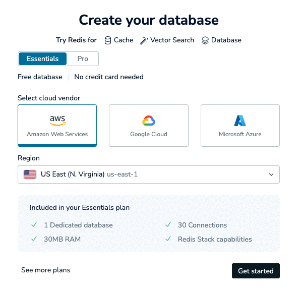
Task: Open the US East (N. Virginia) region selector
Action: point(149,174)
